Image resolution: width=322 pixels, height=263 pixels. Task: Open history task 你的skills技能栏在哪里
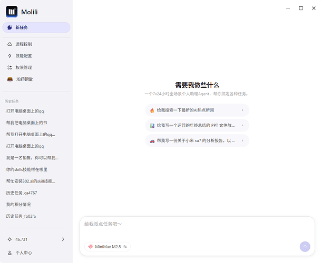pos(27,169)
